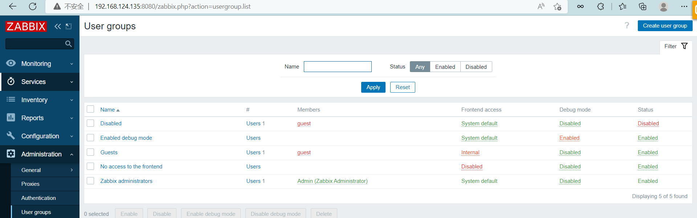Screen dimensions: 697x218
Task: Click the browser address bar URL
Action: [173, 7]
